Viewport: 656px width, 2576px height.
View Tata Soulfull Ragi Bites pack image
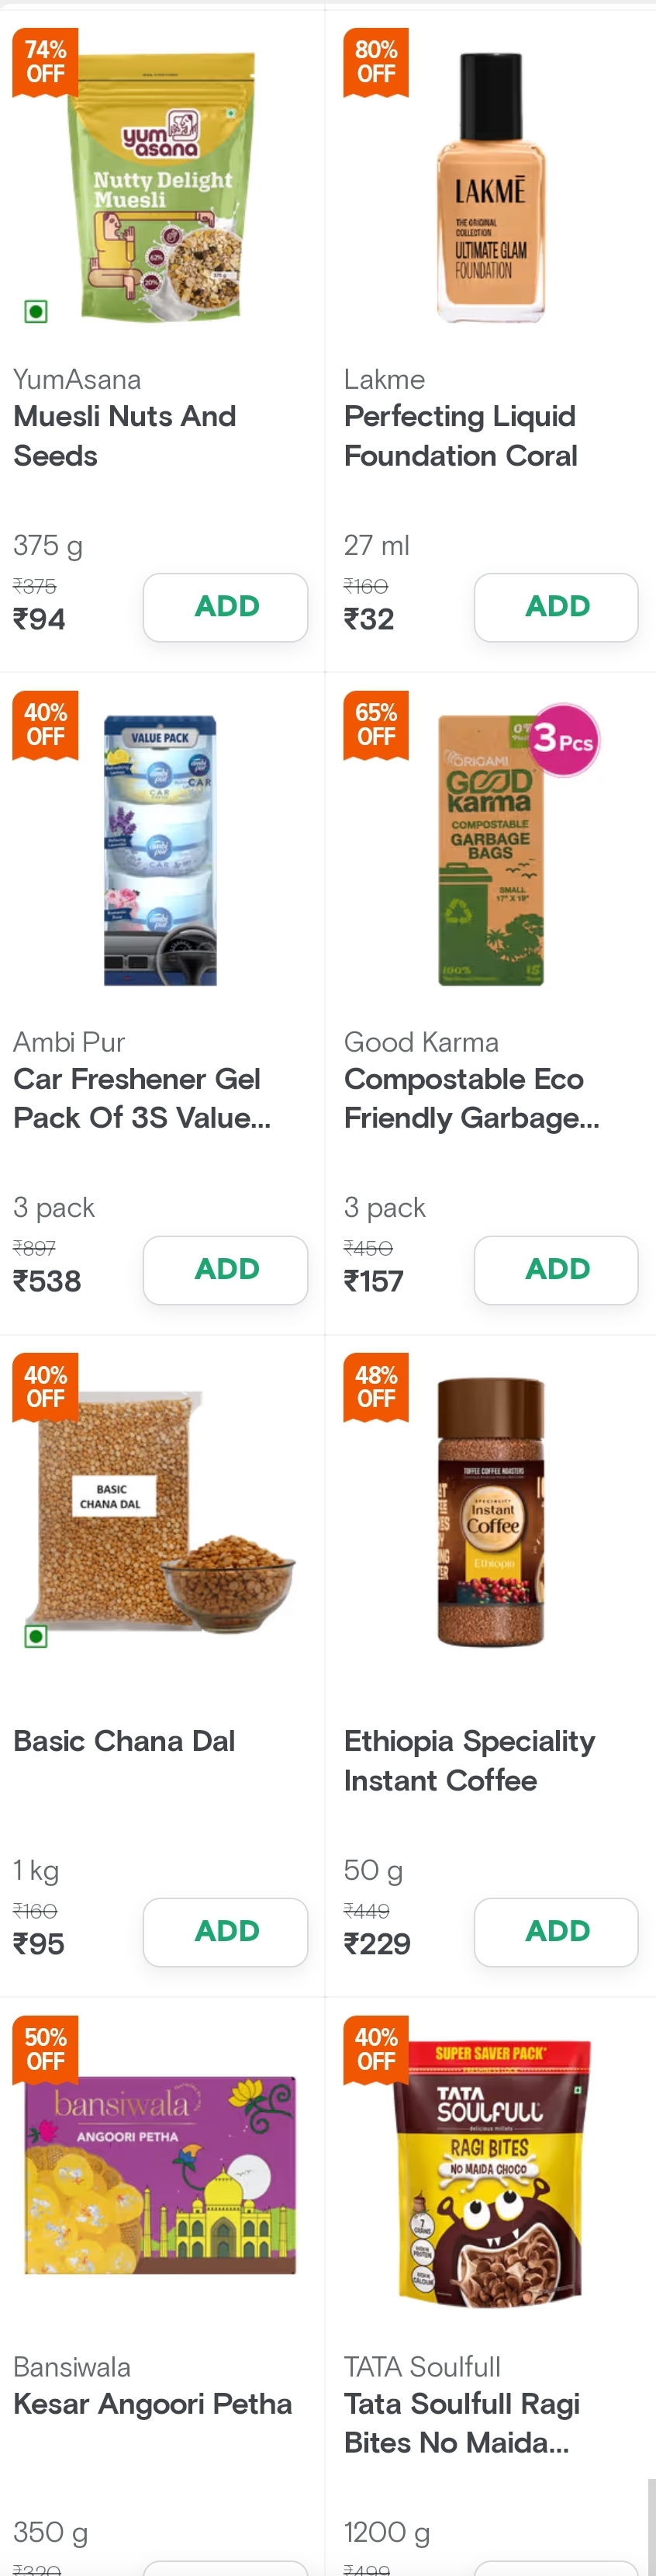490,2174
